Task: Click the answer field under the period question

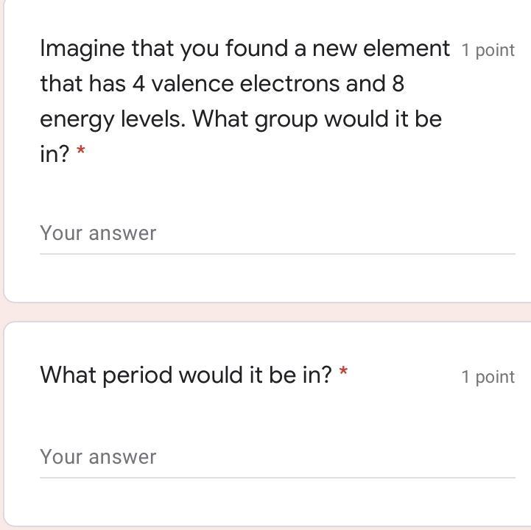Action: coord(277,457)
